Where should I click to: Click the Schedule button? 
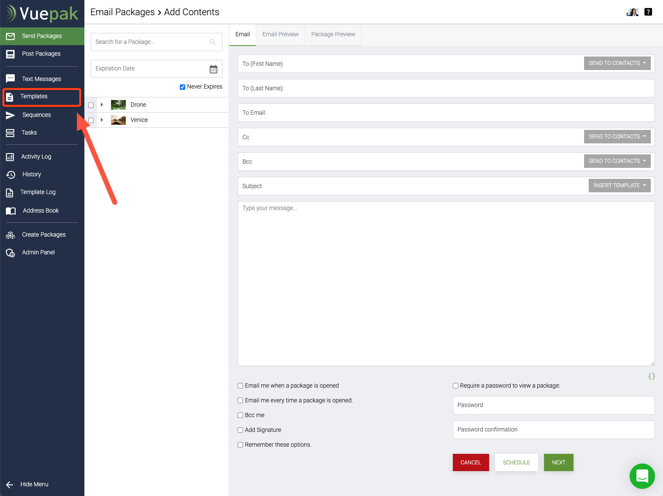coord(516,463)
